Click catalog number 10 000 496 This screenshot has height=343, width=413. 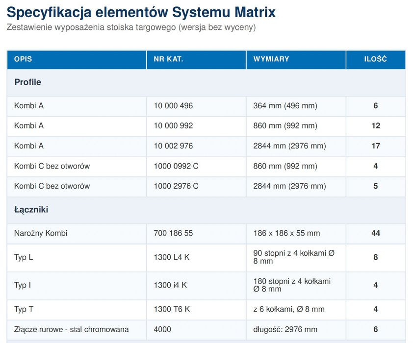(x=173, y=106)
